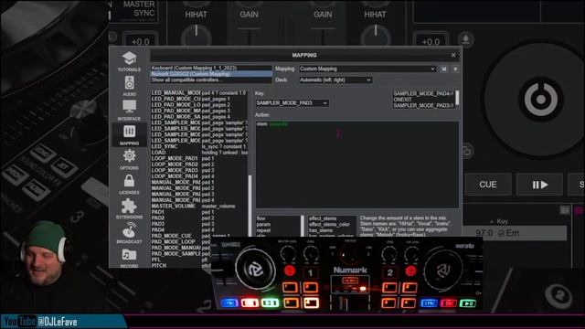
Task: Click the delete mapping X icon
Action: coord(455,69)
